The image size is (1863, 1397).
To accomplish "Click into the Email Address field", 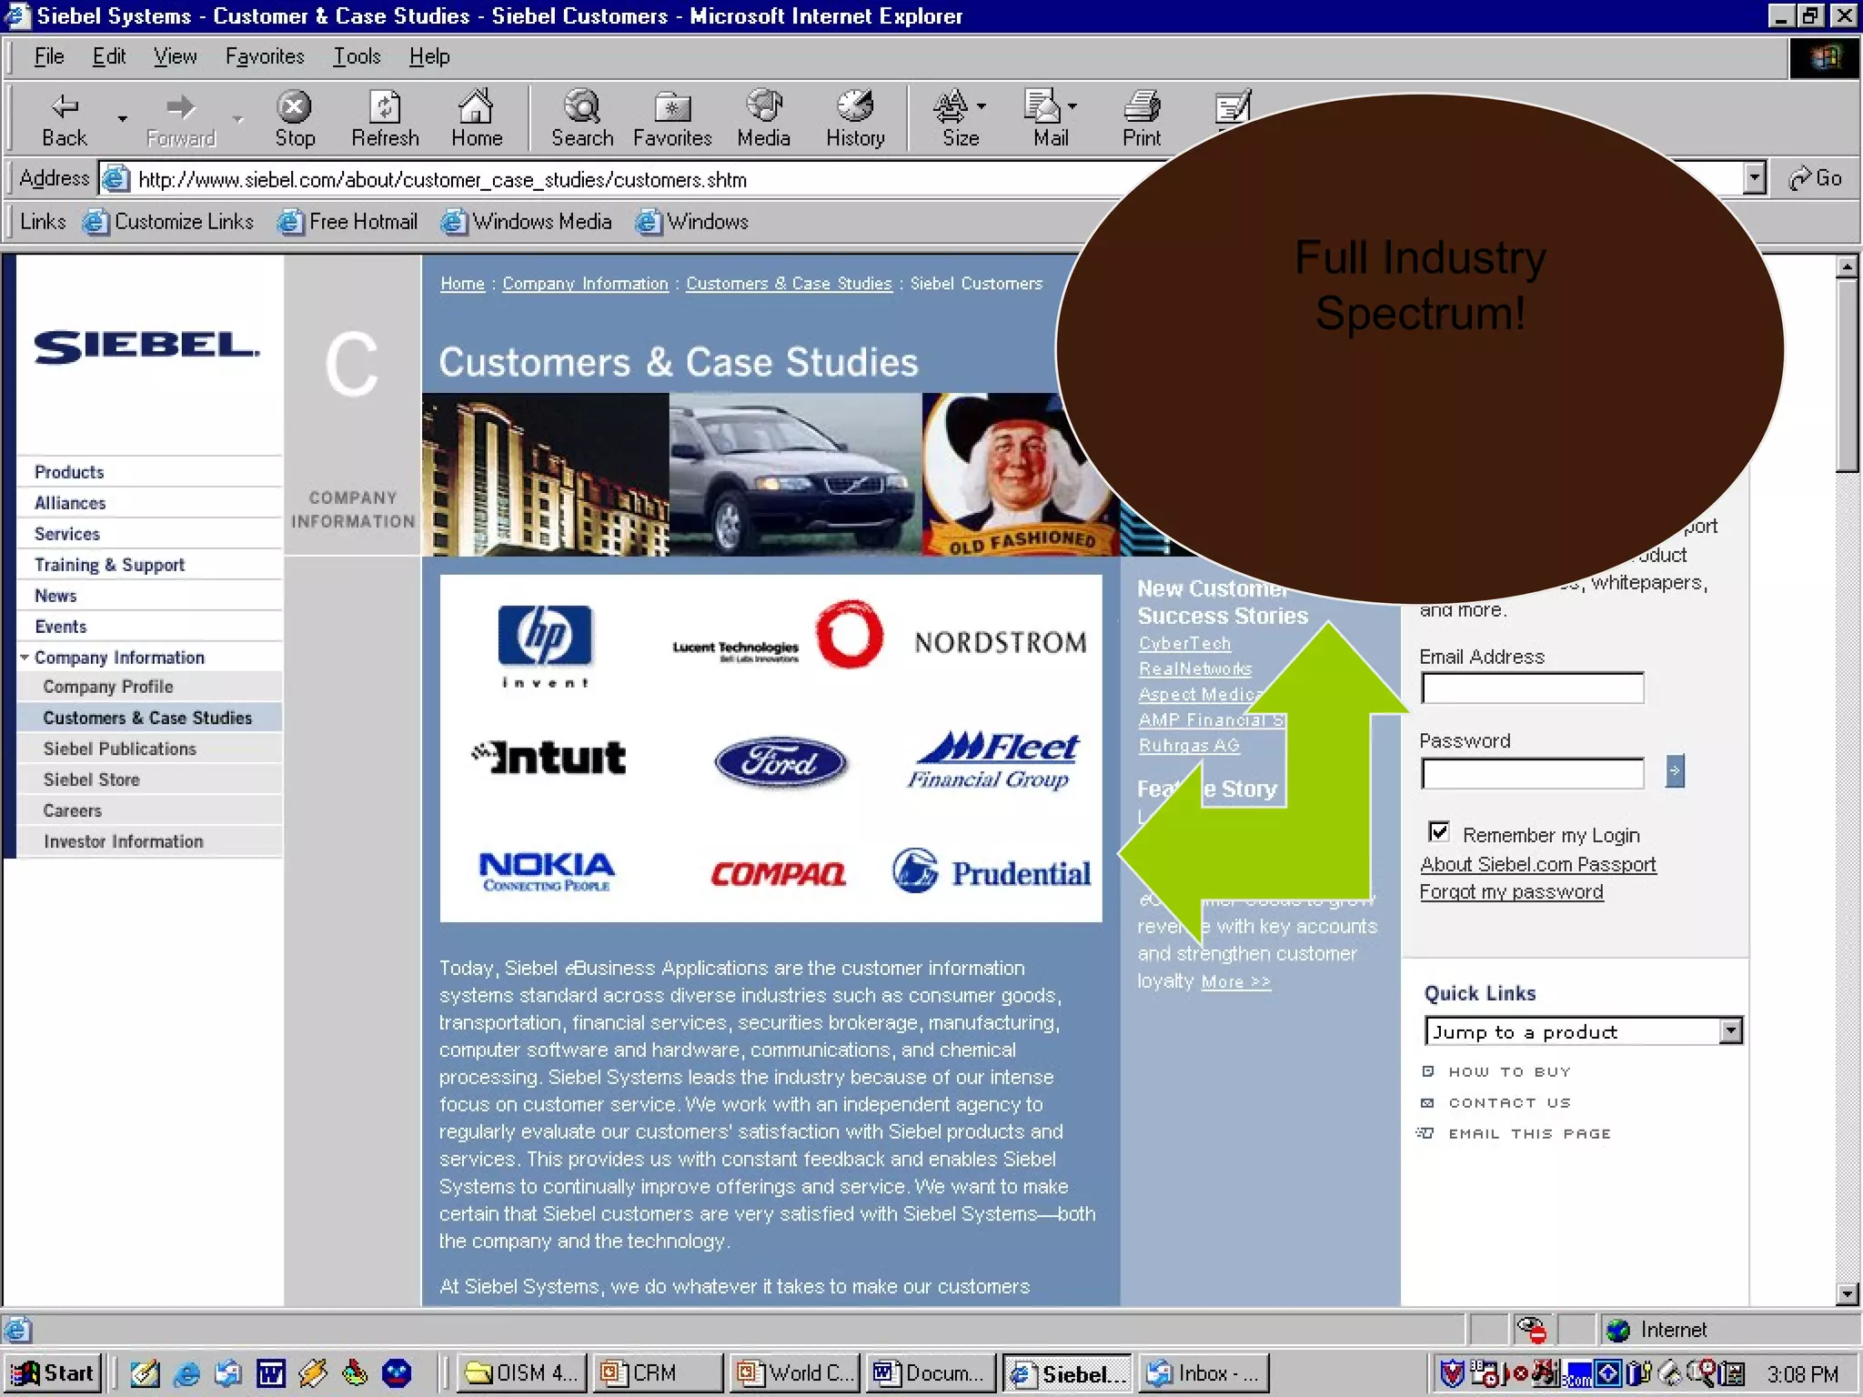I will pos(1533,688).
